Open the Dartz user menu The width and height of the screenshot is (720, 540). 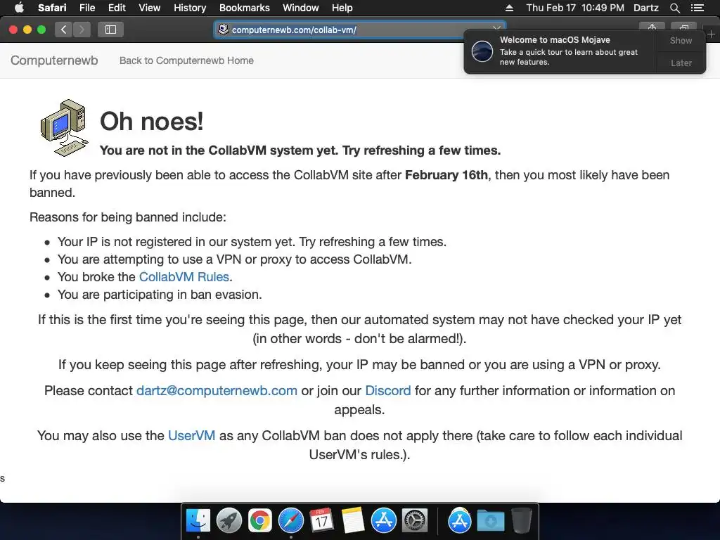[x=645, y=8]
